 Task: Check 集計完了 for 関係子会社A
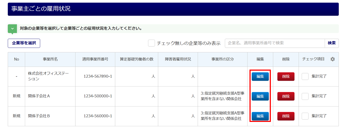click(305, 96)
